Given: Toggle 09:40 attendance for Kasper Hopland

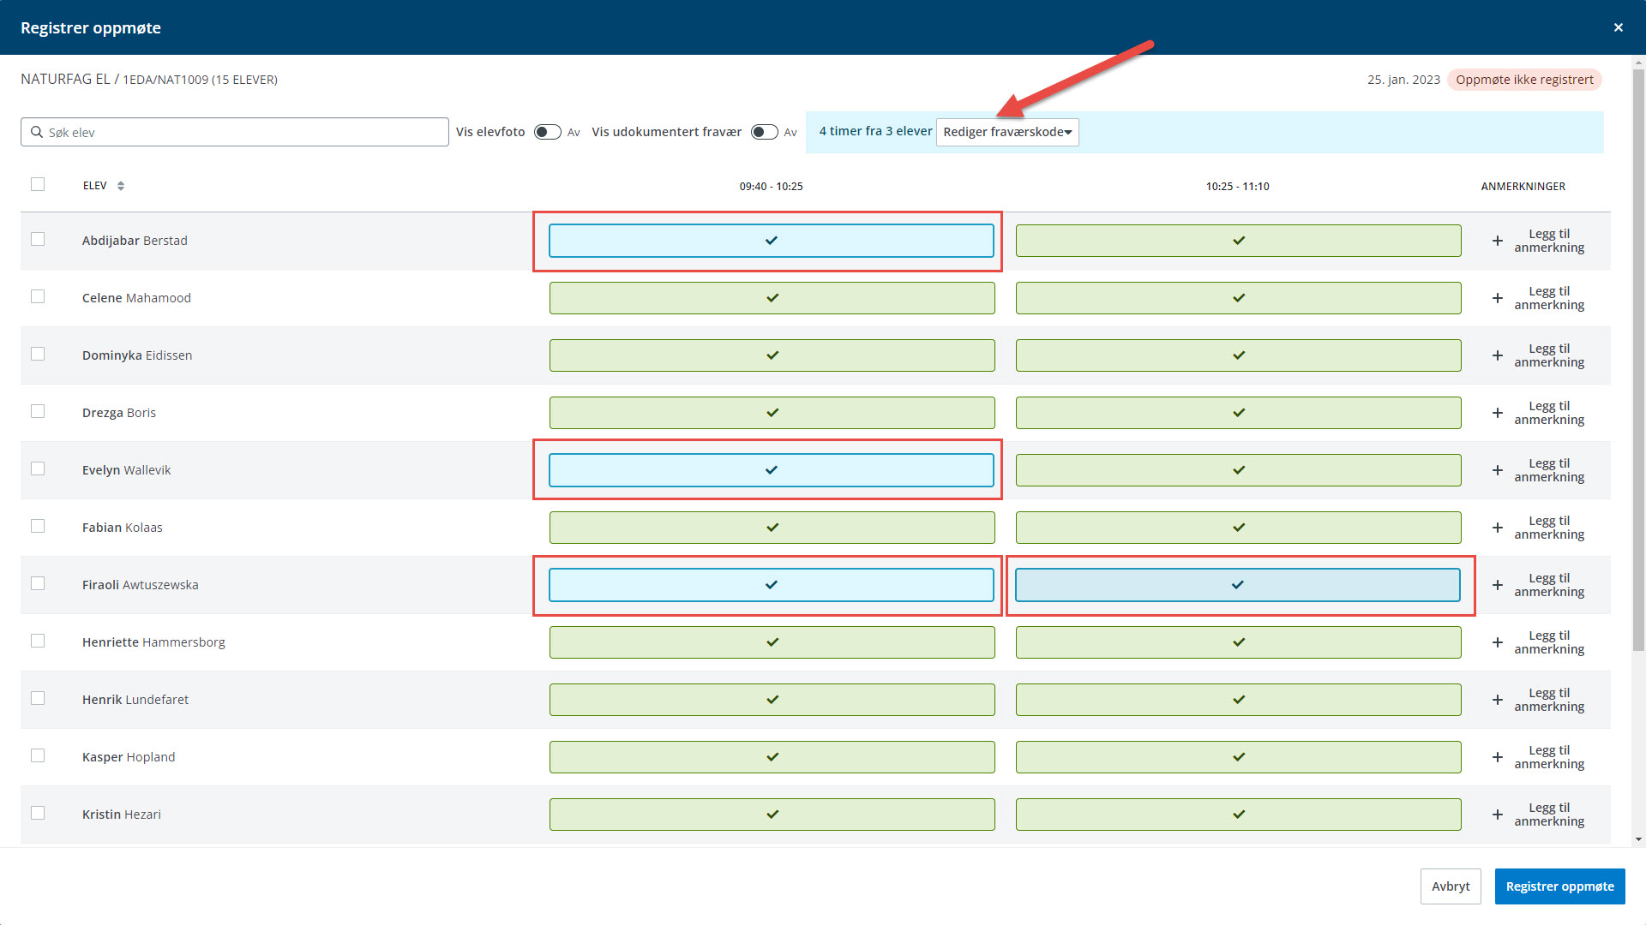Looking at the screenshot, I should tap(772, 757).
